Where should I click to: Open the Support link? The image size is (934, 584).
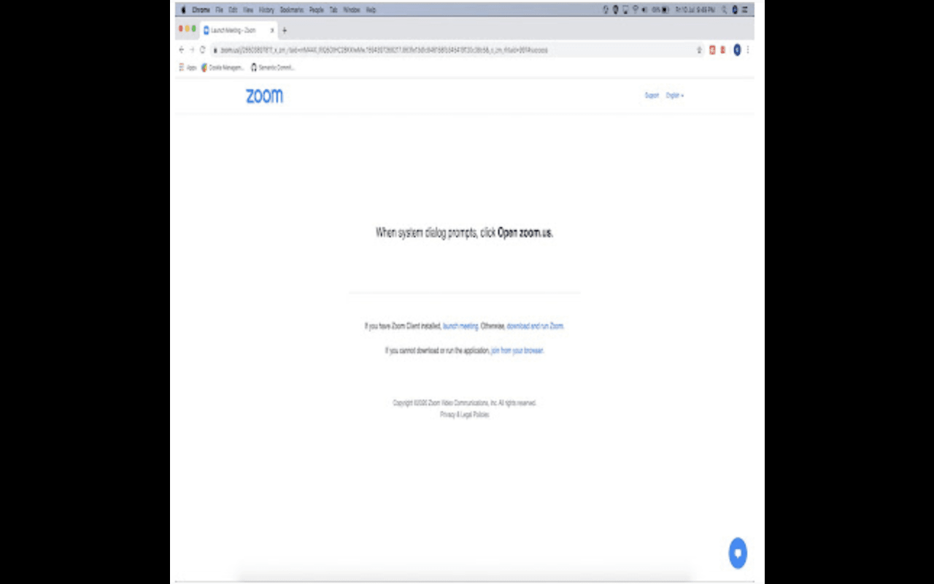click(x=652, y=96)
